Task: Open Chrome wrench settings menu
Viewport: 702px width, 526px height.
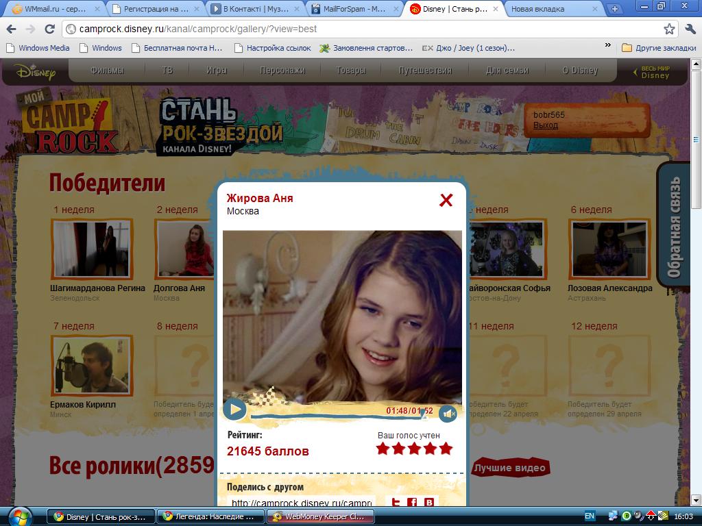Action: click(690, 29)
